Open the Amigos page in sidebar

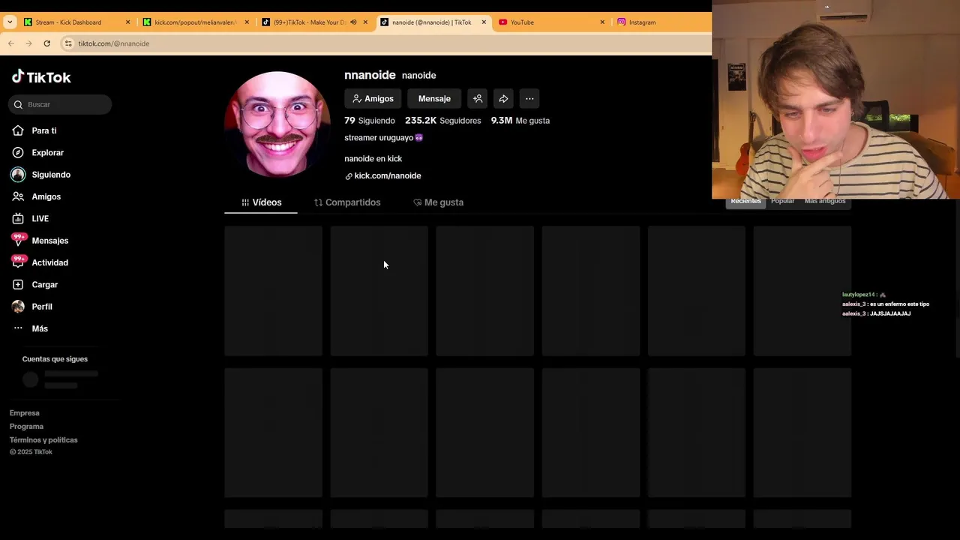[36, 196]
